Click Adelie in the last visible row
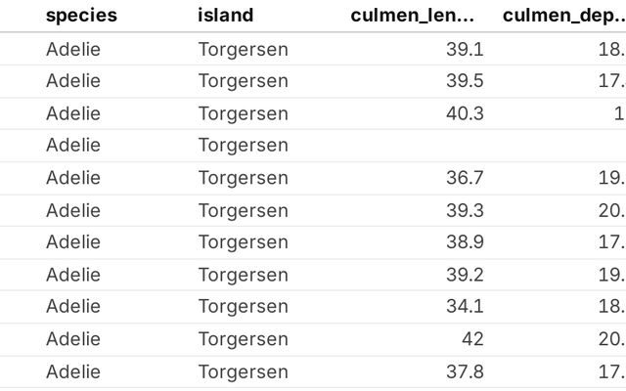Viewport: 626px width, 391px height. pyautogui.click(x=73, y=371)
